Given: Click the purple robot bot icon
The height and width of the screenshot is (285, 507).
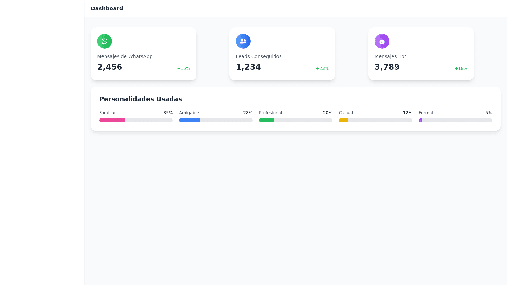Looking at the screenshot, I should click(x=382, y=41).
